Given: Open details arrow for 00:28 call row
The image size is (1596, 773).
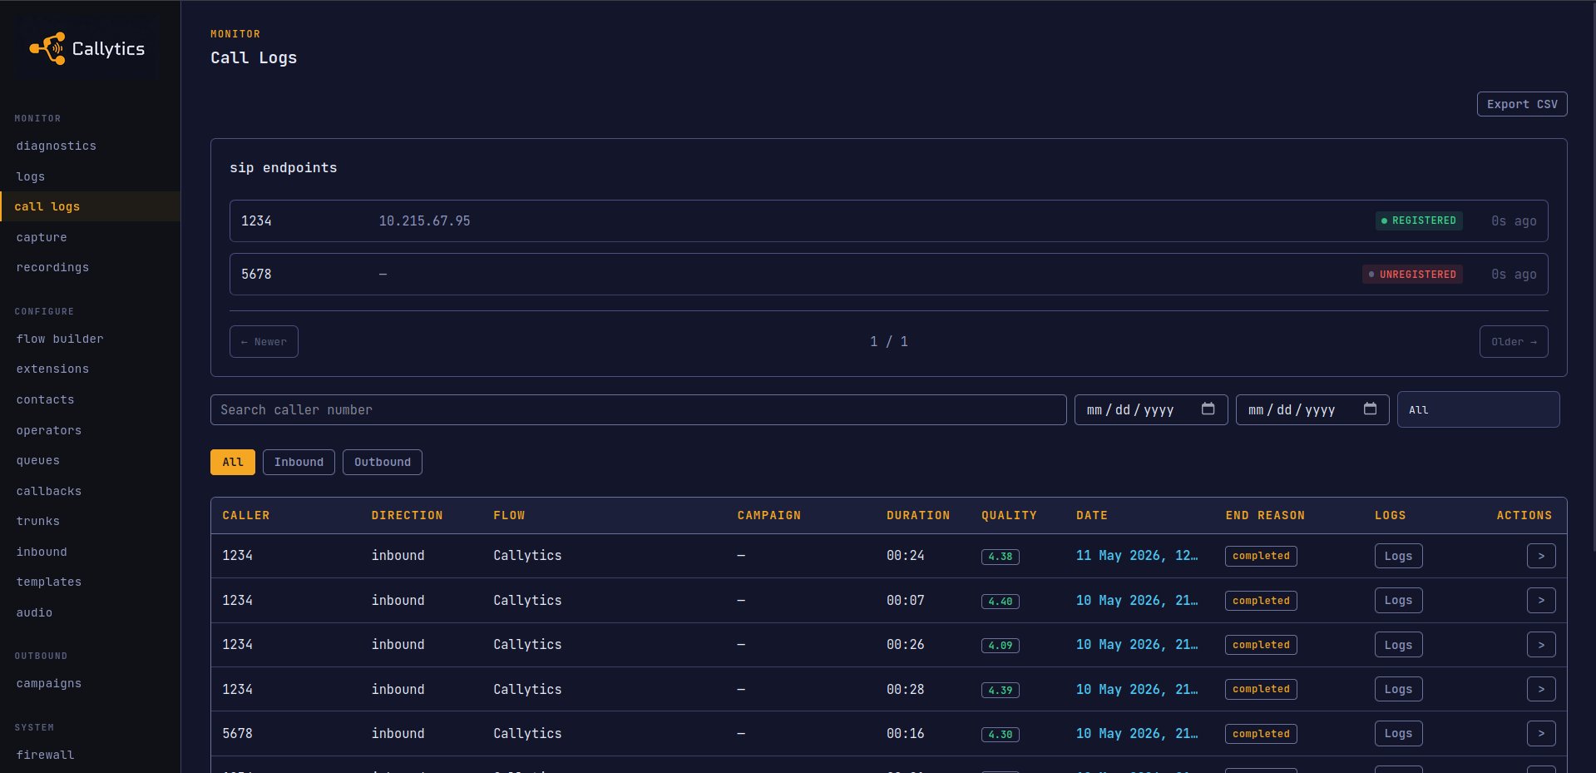Looking at the screenshot, I should (1541, 689).
